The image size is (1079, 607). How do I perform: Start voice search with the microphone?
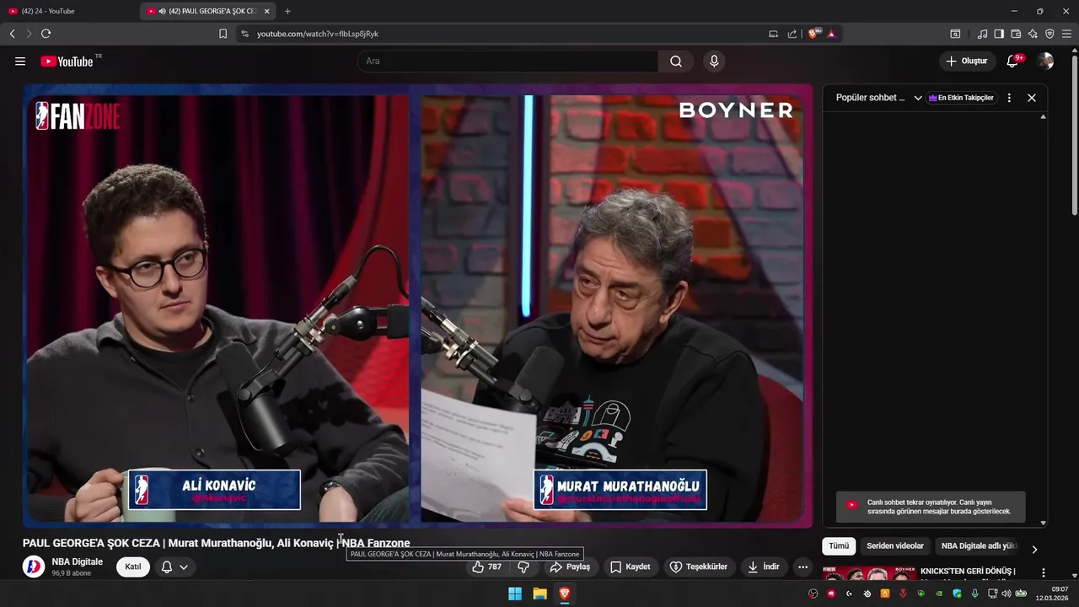coord(714,61)
